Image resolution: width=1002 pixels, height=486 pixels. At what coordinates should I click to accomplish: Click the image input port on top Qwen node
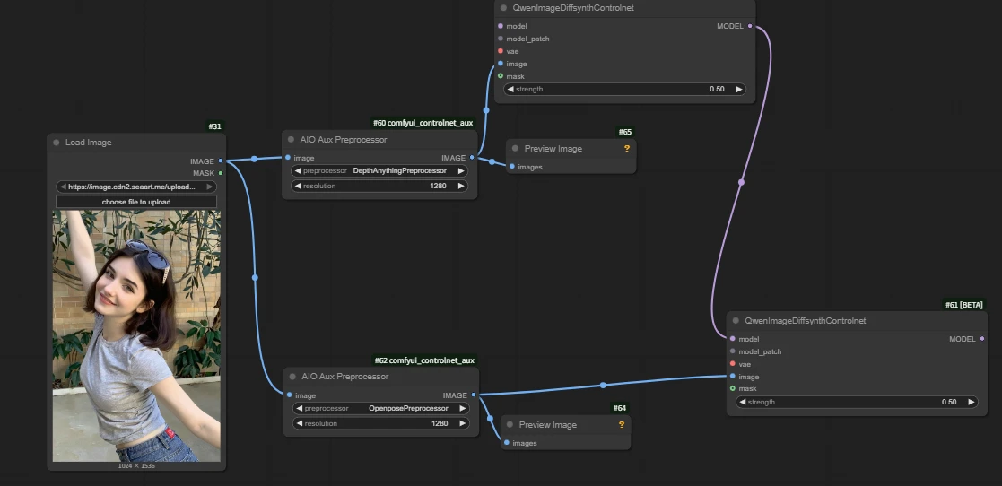click(x=501, y=64)
